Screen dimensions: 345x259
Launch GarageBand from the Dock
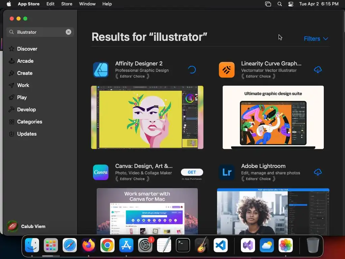(202, 245)
